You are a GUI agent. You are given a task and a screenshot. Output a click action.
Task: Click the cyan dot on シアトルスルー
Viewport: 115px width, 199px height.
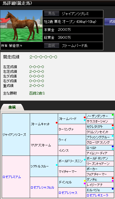pyautogui.click(x=57, y=165)
